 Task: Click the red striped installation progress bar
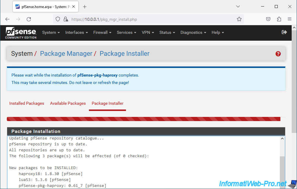(x=143, y=119)
